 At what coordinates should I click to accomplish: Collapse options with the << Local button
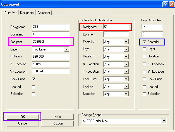click(57, 123)
